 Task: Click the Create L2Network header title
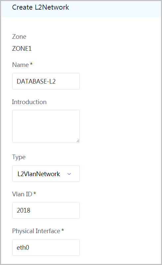pyautogui.click(x=40, y=7)
